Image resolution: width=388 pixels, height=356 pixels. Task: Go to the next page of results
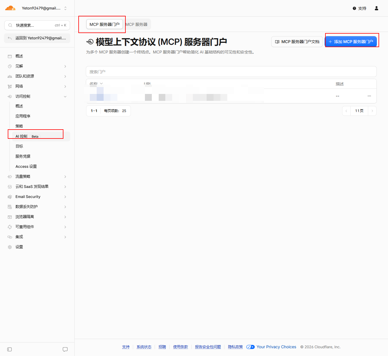(x=372, y=111)
